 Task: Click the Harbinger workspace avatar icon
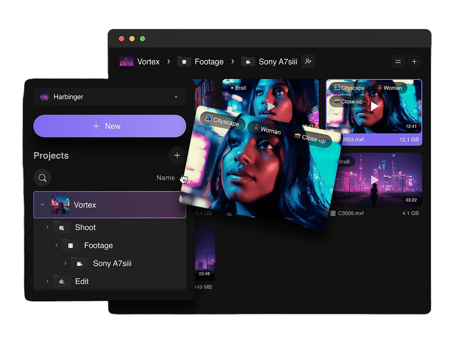44,97
